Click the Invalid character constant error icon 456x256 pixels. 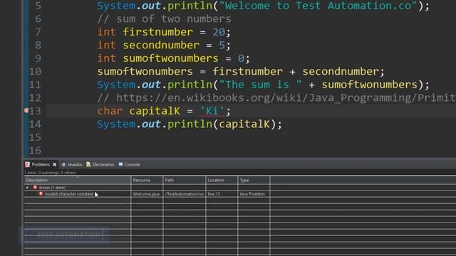pyautogui.click(x=41, y=193)
